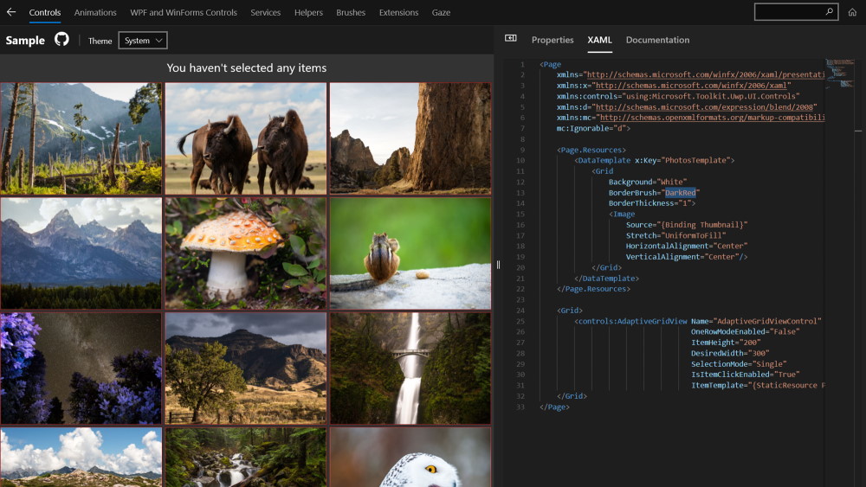The image size is (866, 487).
Task: Select the chipmunk photo thumbnail
Action: (x=410, y=253)
